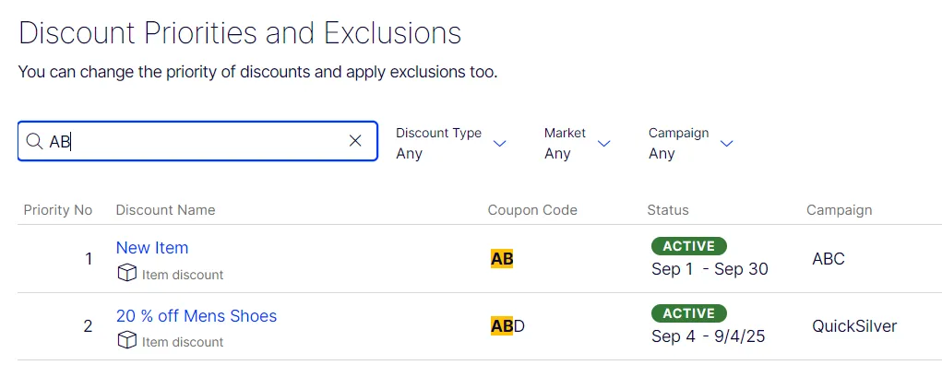The height and width of the screenshot is (365, 942).
Task: Click the date range Sep 4 - 9/4/25
Action: 709,336
